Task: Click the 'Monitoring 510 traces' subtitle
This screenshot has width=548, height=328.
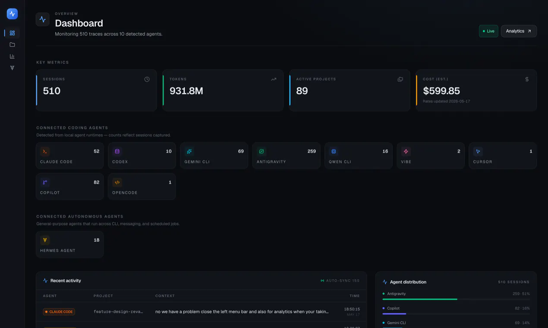Action: [x=109, y=34]
